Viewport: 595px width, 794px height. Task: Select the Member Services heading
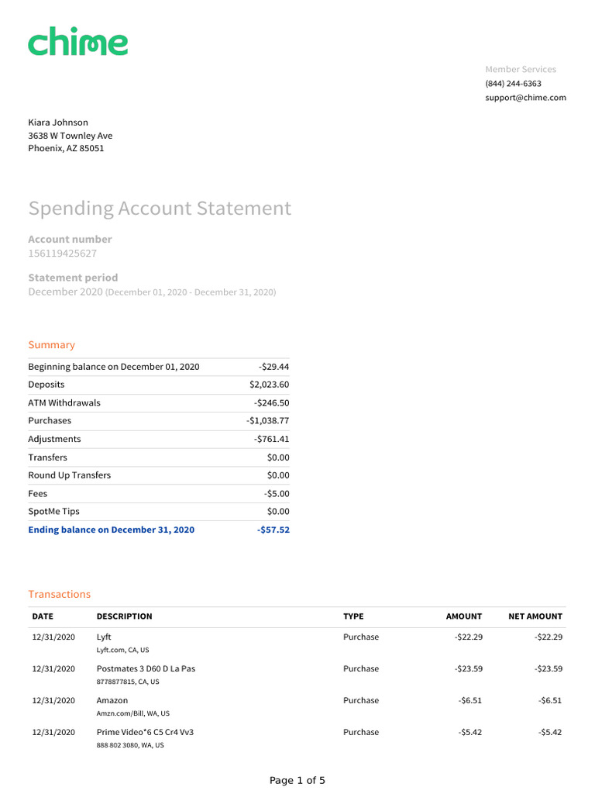pos(521,69)
